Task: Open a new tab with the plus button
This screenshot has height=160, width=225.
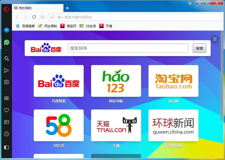Action: (67, 8)
